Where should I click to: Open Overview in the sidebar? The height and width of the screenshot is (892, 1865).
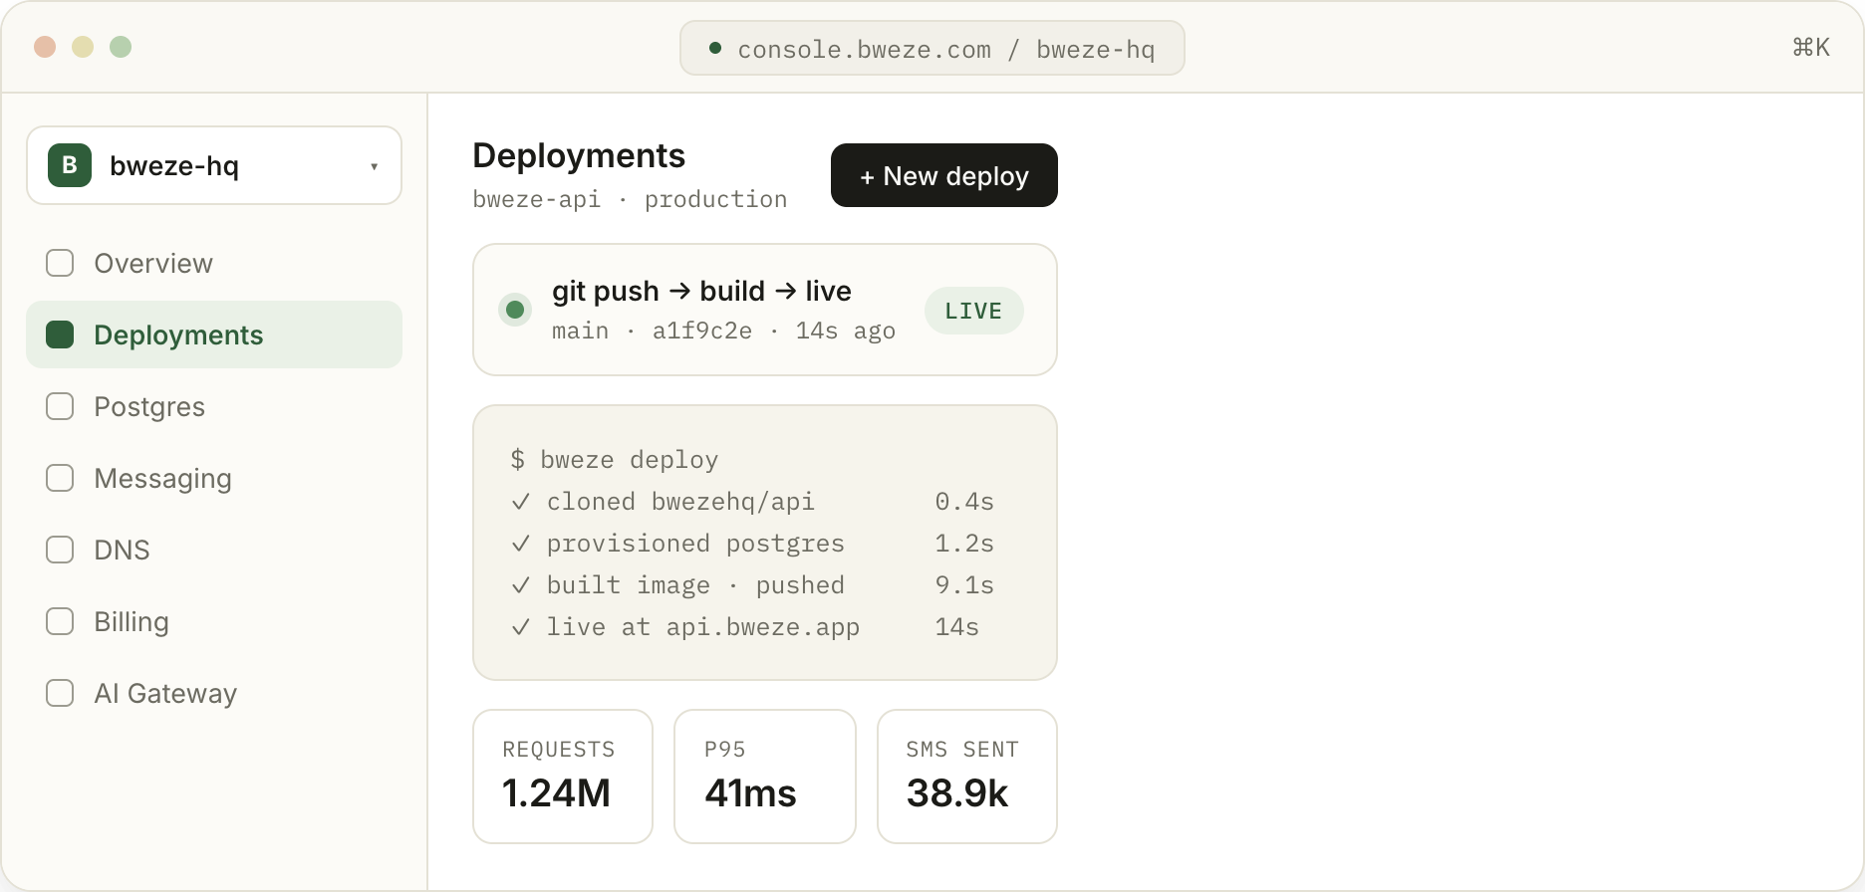point(214,263)
